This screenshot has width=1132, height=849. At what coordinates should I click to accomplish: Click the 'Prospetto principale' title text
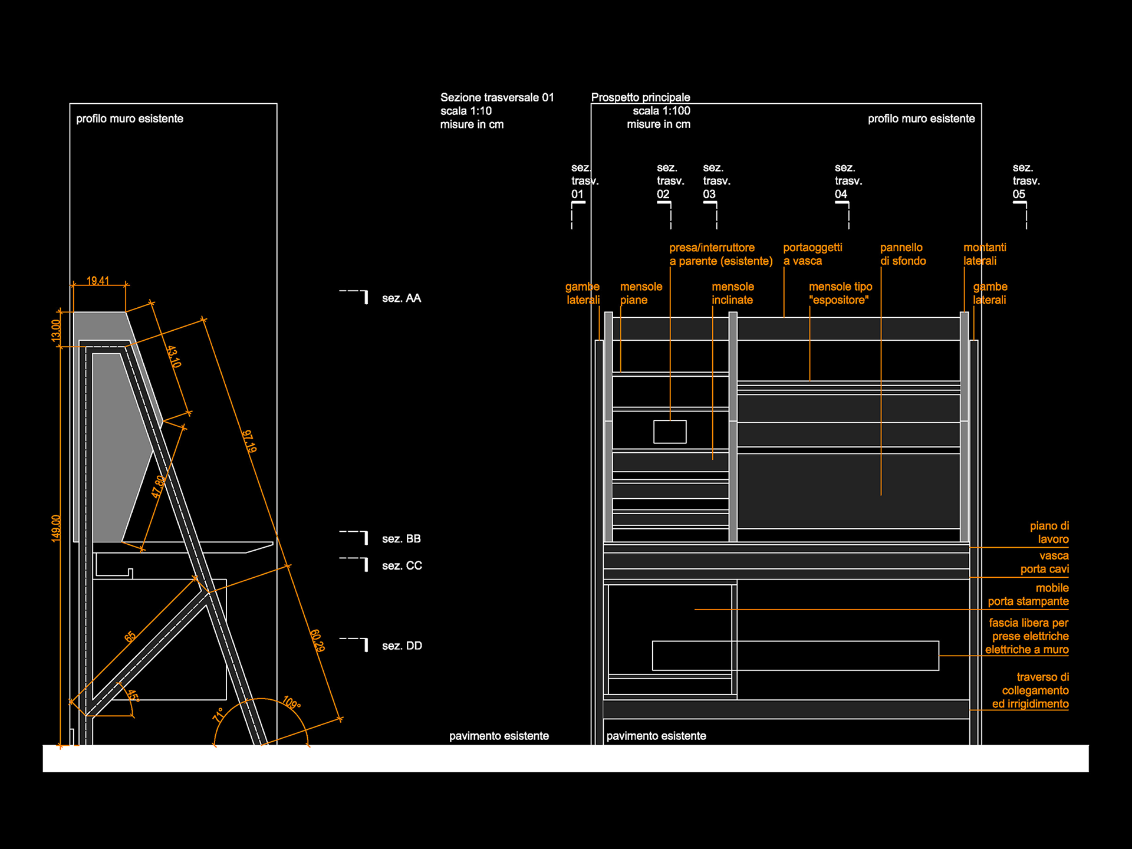click(x=640, y=97)
